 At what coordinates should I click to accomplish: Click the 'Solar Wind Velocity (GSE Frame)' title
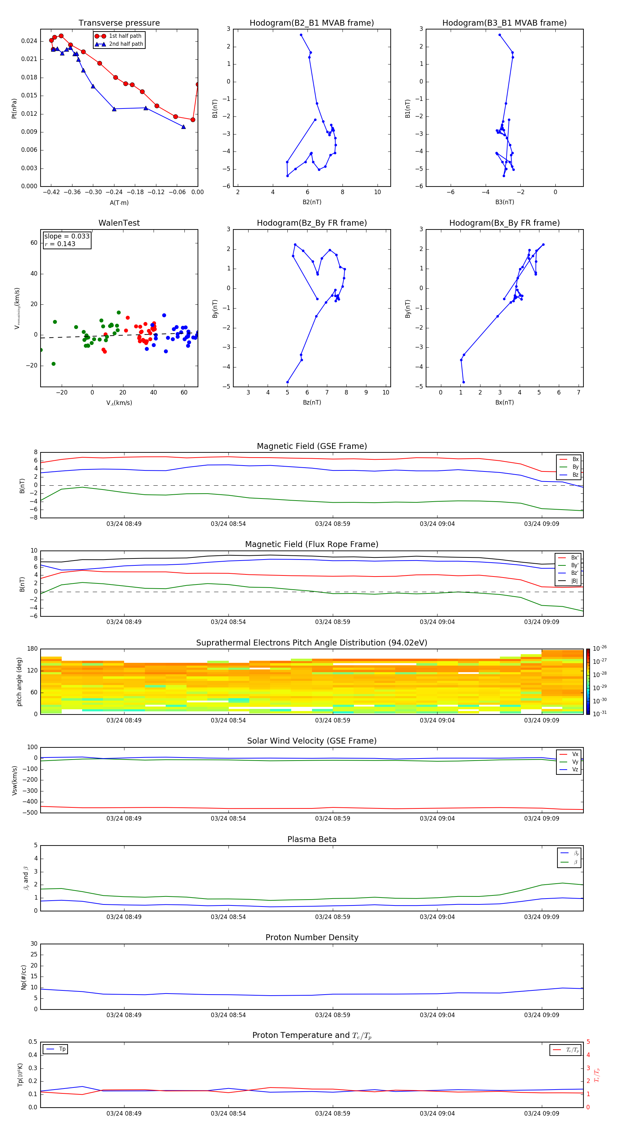312,741
